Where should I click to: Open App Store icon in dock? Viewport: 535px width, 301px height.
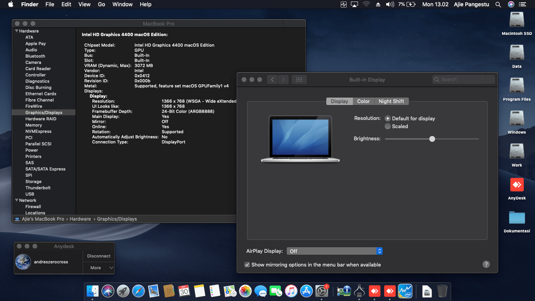pos(306,291)
